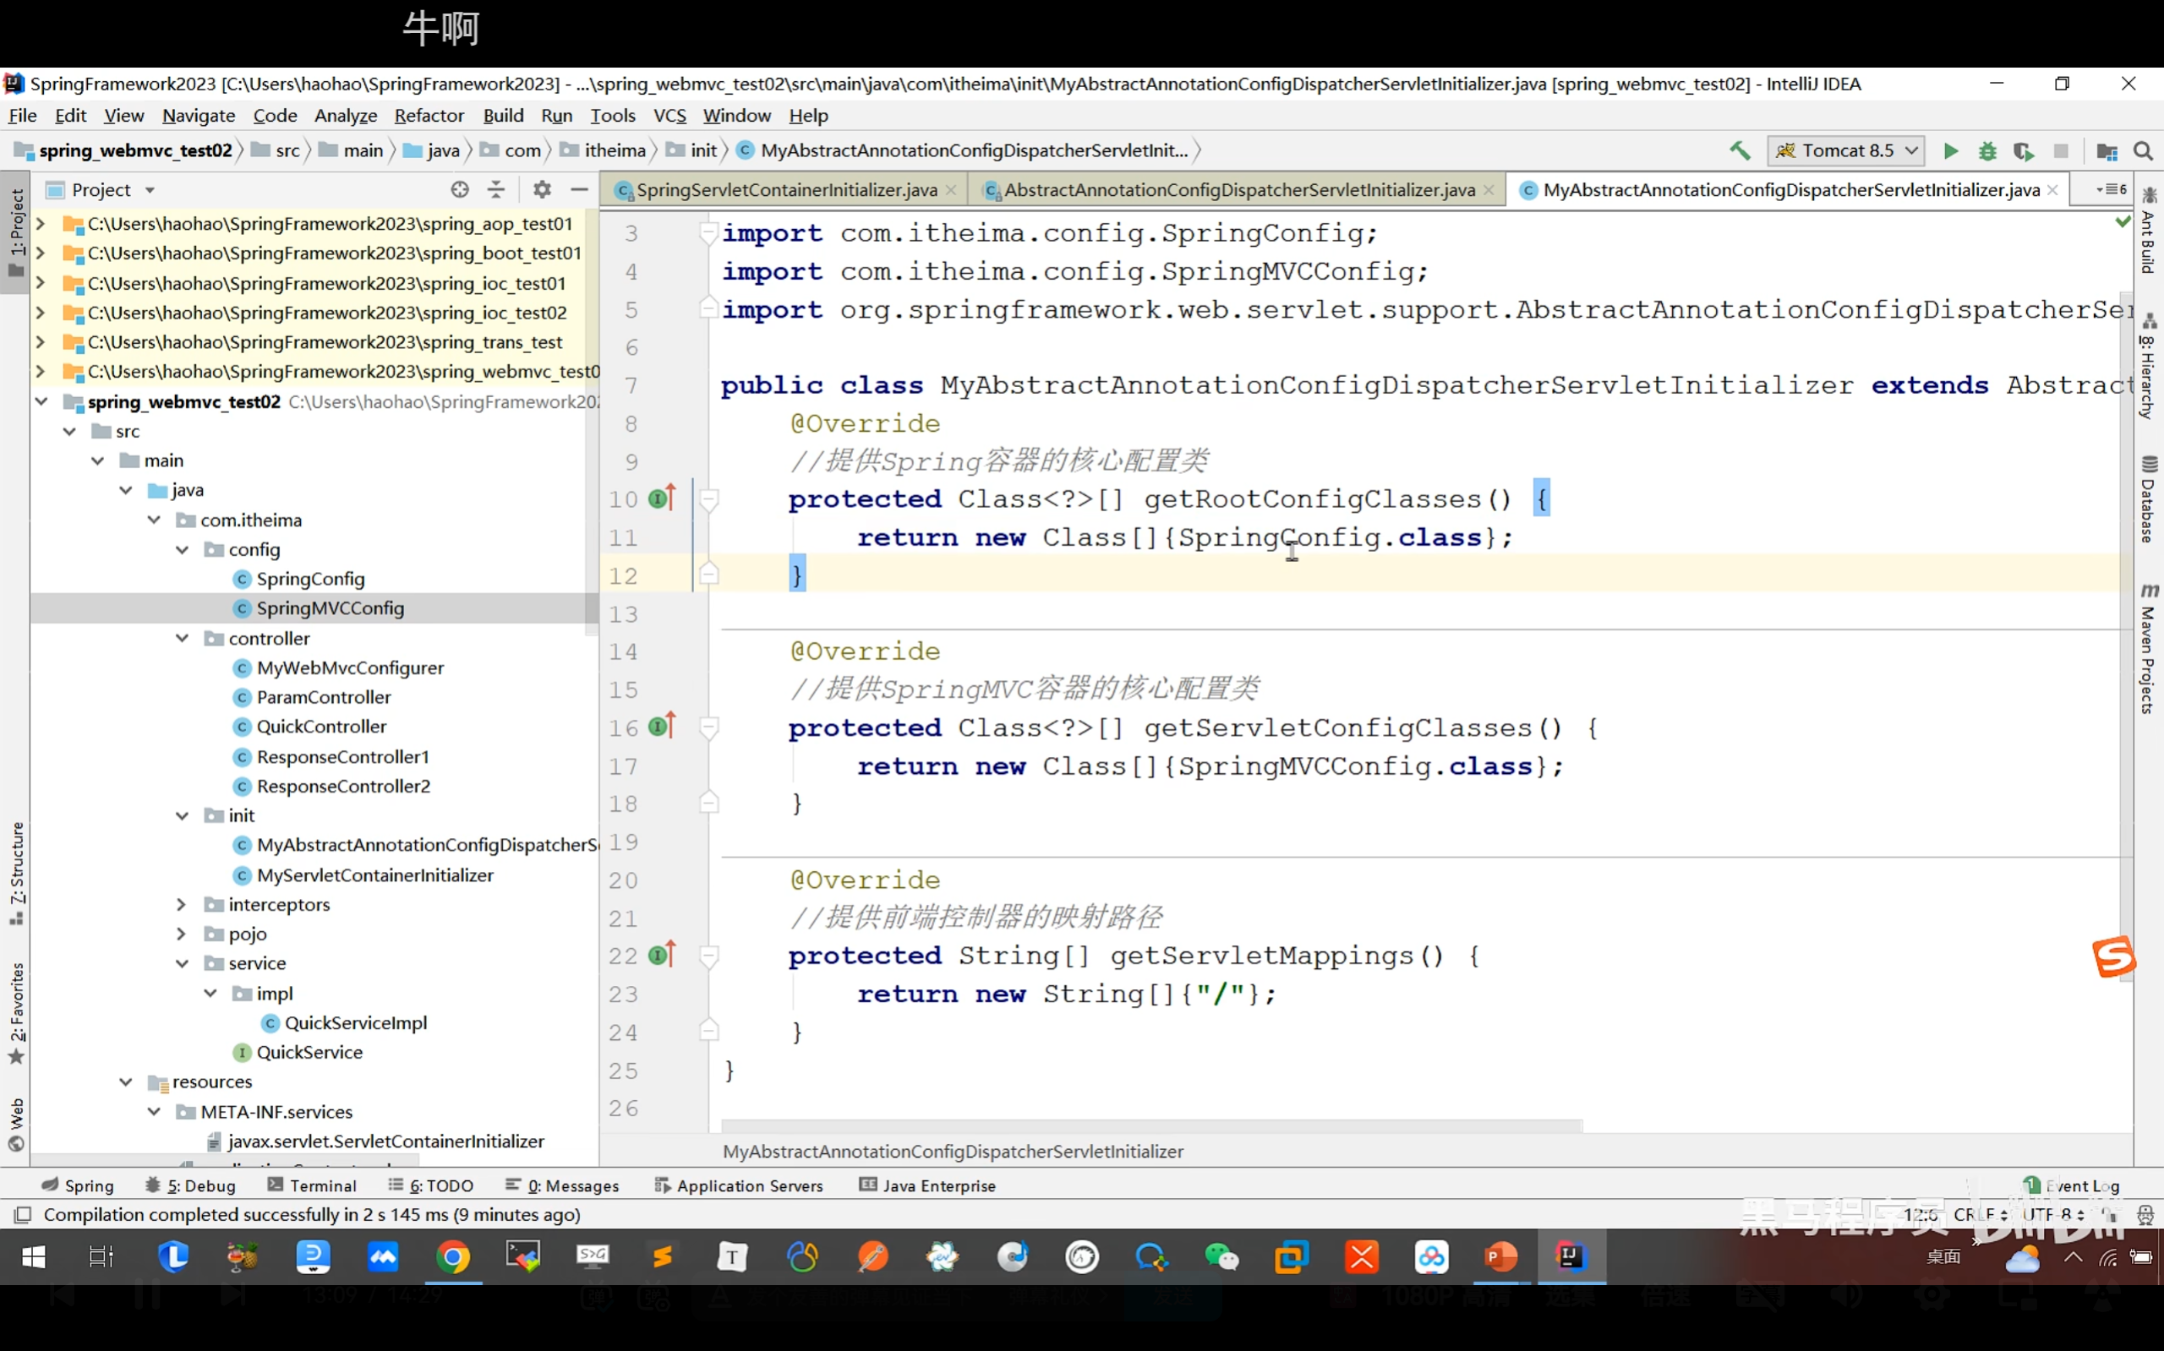Click the scroll-from-source target icon

(460, 189)
